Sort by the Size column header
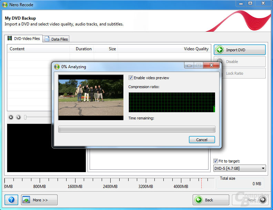273x210 pixels. click(106, 49)
